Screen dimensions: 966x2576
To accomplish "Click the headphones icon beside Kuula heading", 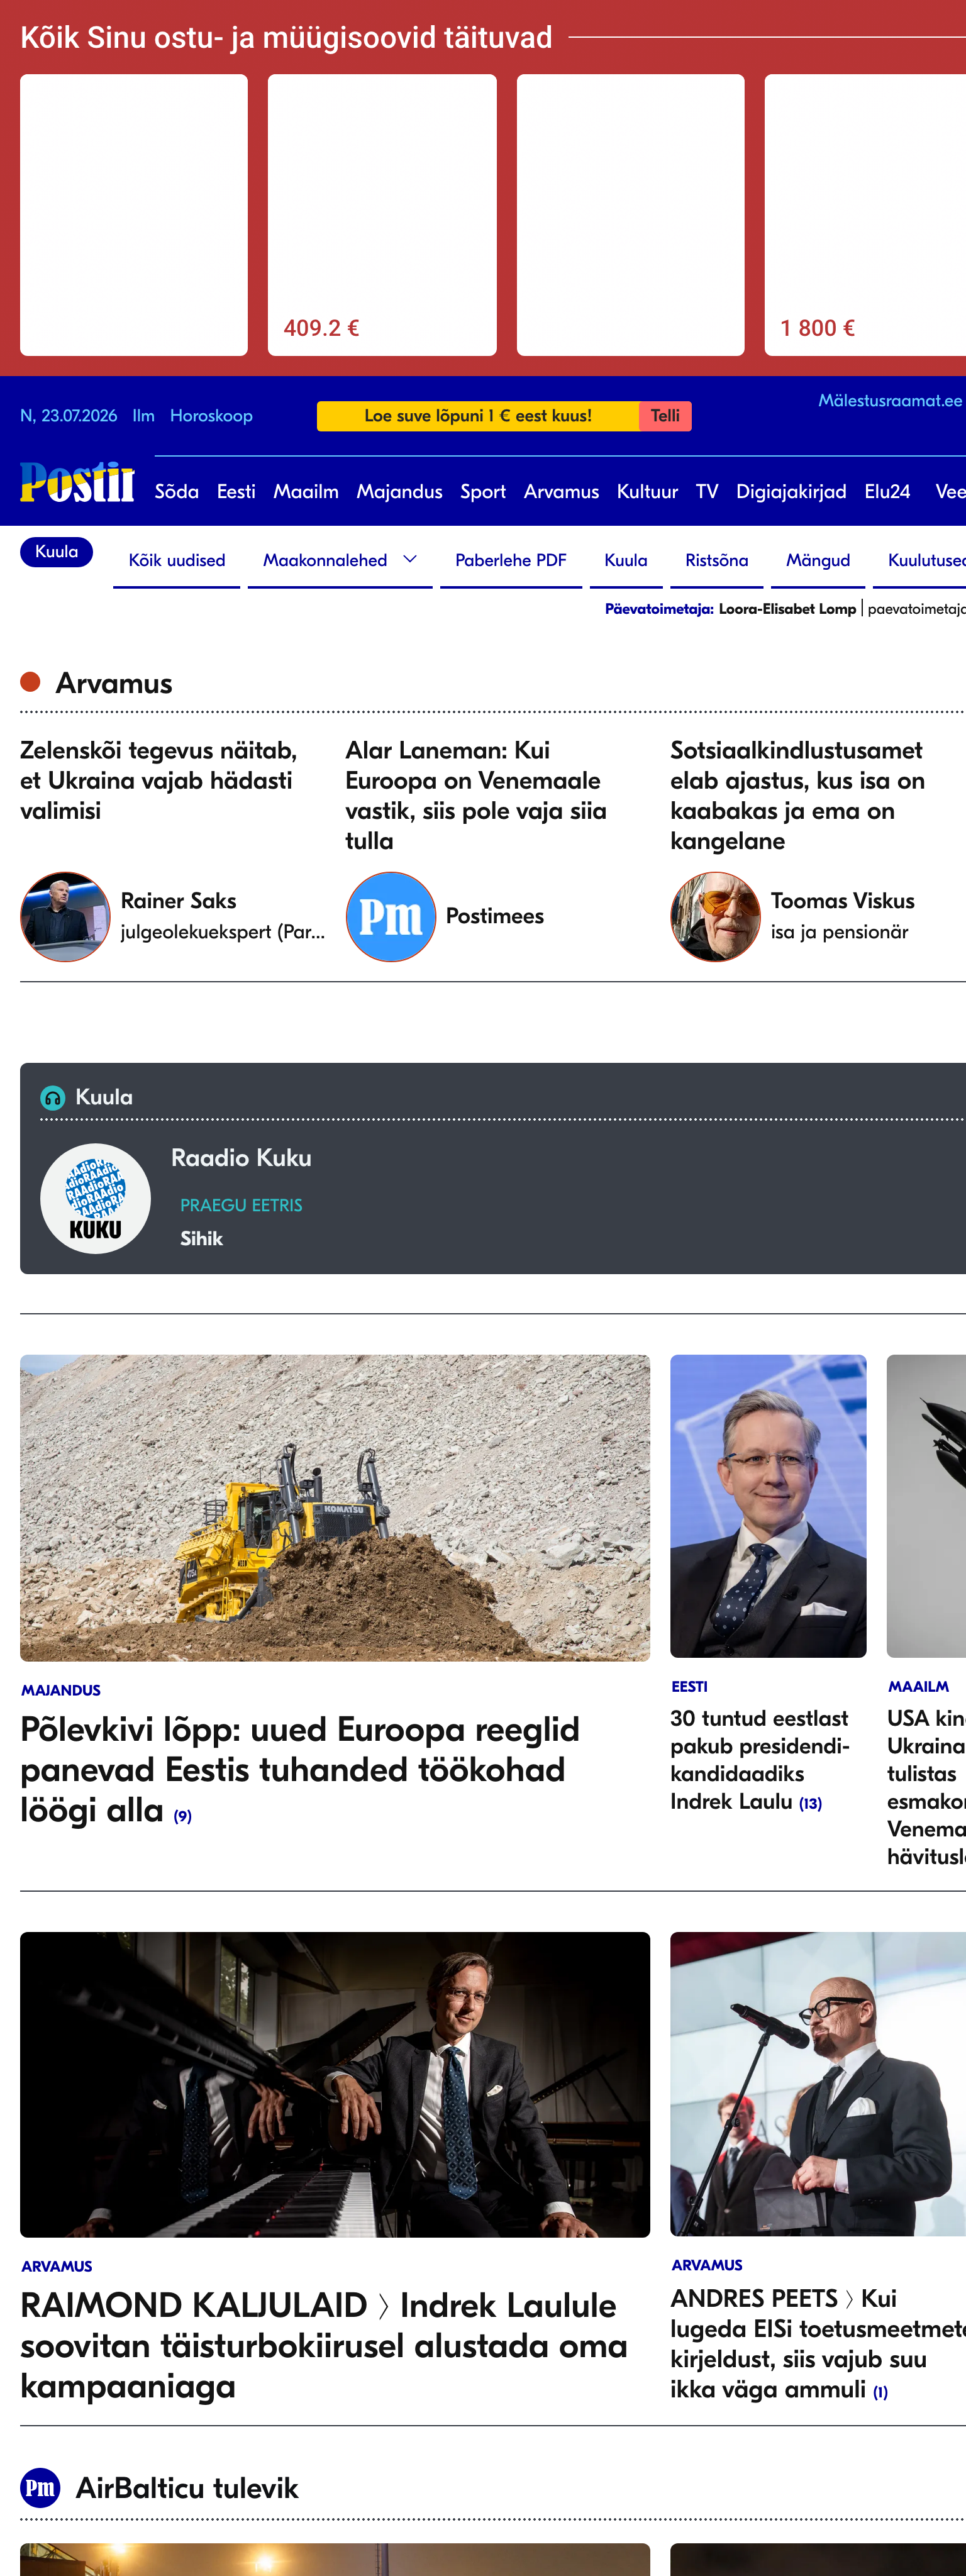I will pyautogui.click(x=53, y=1097).
